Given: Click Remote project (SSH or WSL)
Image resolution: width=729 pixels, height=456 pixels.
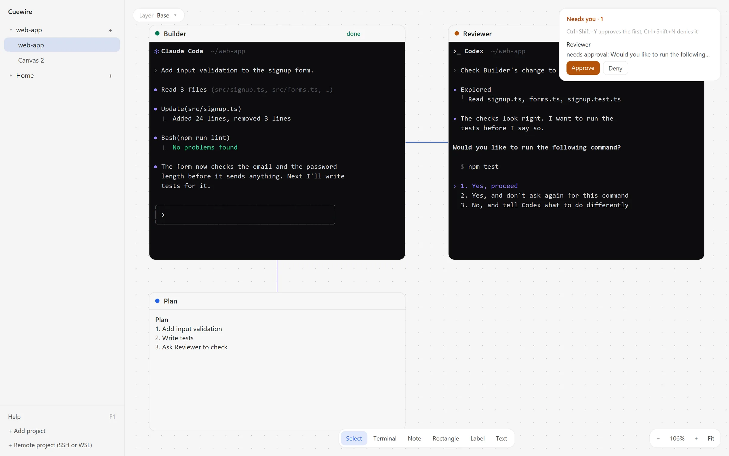Looking at the screenshot, I should point(50,445).
